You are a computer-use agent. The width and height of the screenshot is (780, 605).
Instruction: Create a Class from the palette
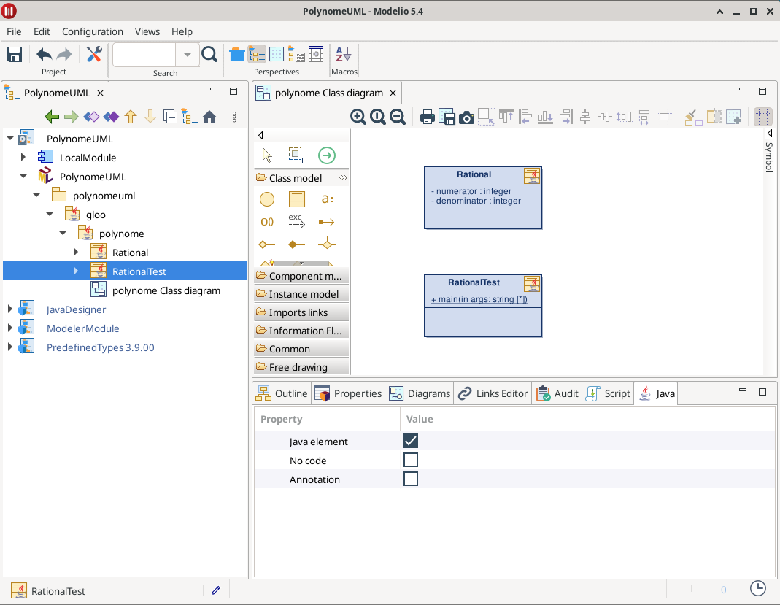coord(296,199)
